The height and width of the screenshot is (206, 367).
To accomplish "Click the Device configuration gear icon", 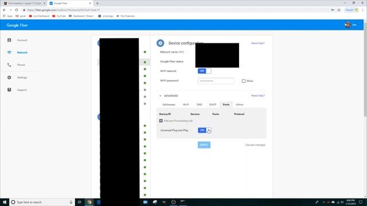I will 161,43.
